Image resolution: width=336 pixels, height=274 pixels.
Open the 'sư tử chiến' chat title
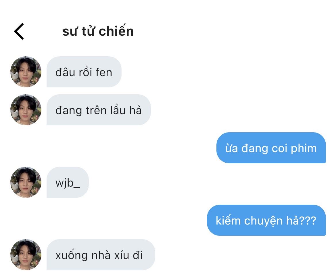point(98,31)
